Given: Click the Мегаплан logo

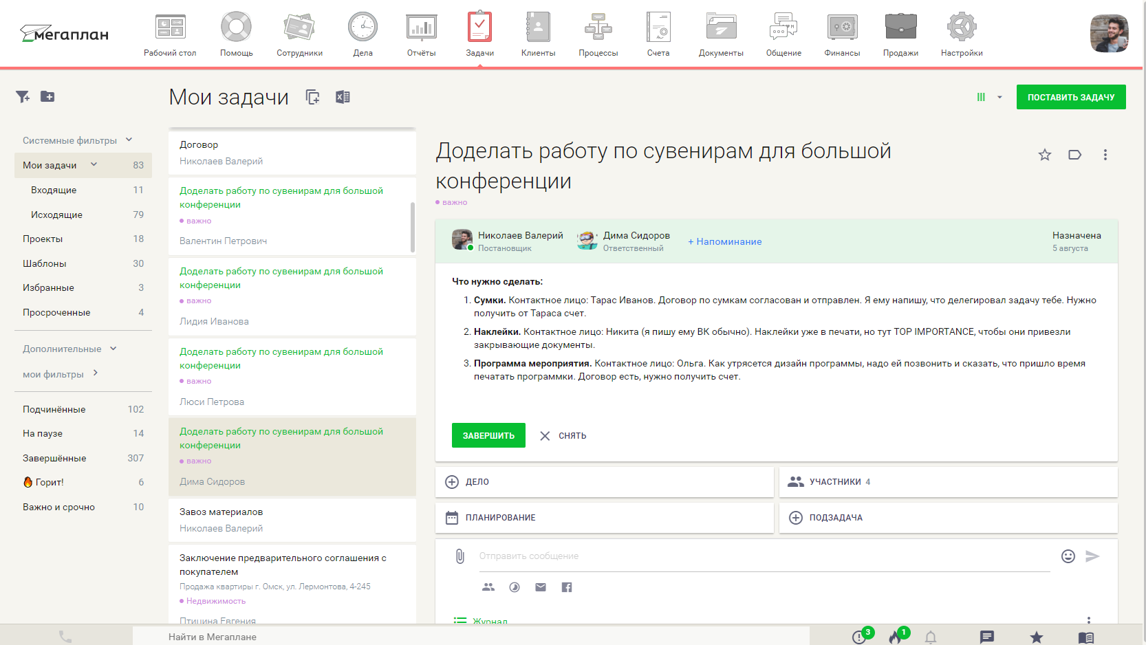Looking at the screenshot, I should [x=64, y=33].
